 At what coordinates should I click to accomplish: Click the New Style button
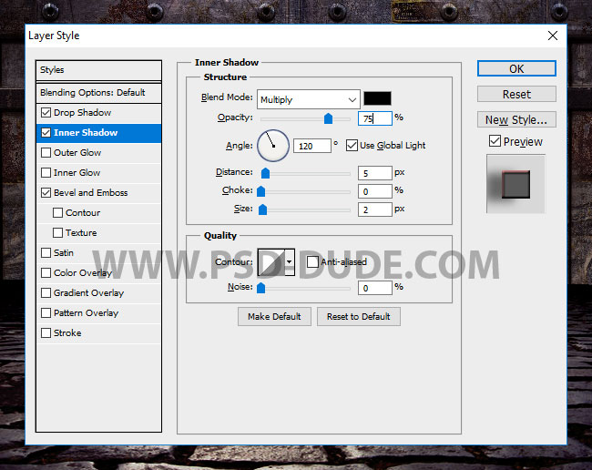[516, 119]
